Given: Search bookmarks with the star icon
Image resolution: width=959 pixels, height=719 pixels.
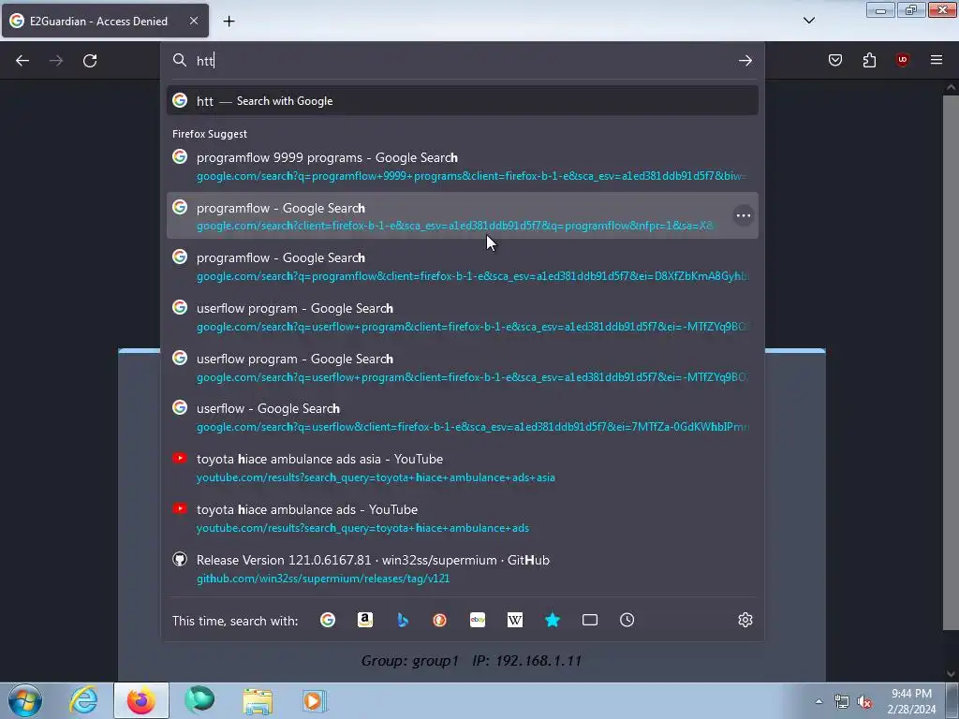Looking at the screenshot, I should point(553,620).
